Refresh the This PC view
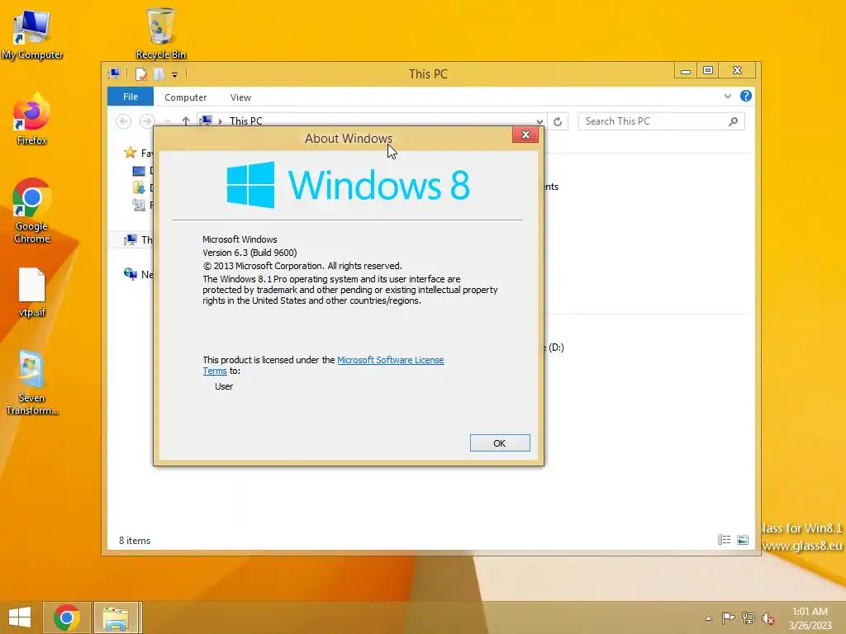This screenshot has height=634, width=846. pos(558,121)
